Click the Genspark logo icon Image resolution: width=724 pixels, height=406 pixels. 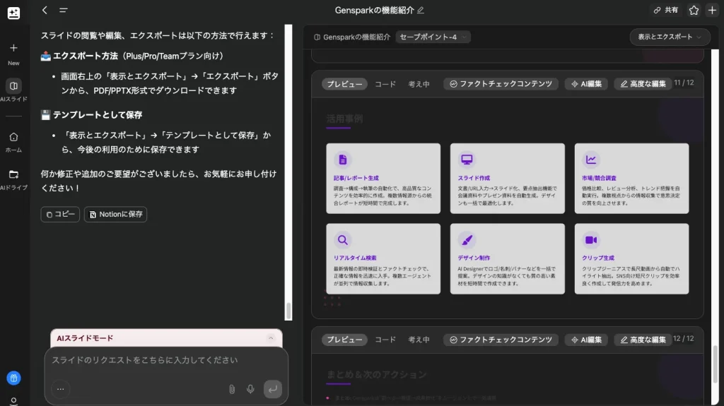click(x=13, y=13)
